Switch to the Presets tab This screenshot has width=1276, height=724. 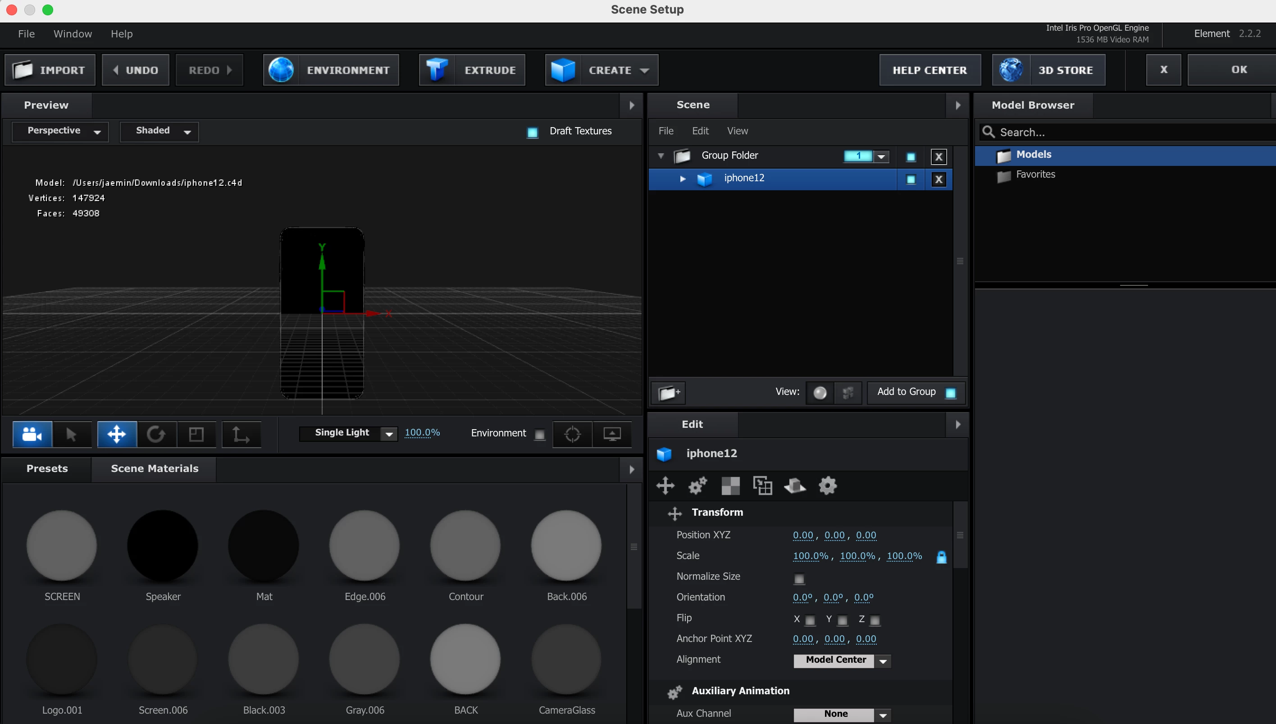click(47, 468)
